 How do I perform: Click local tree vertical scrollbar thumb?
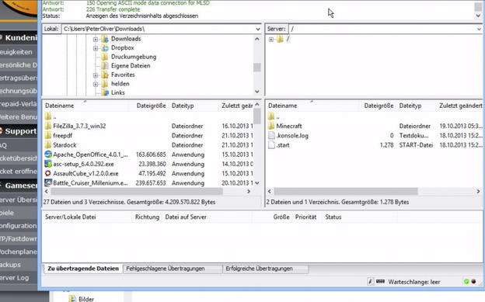click(256, 68)
